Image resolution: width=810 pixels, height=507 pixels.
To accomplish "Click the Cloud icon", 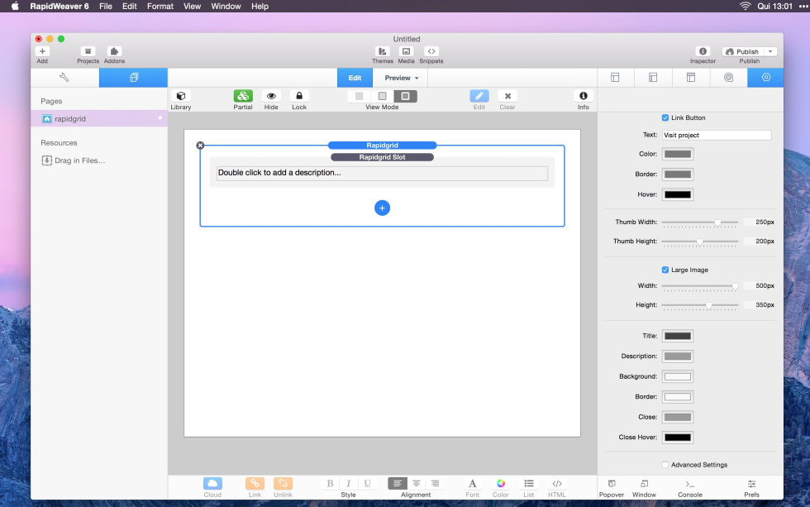I will pyautogui.click(x=212, y=483).
